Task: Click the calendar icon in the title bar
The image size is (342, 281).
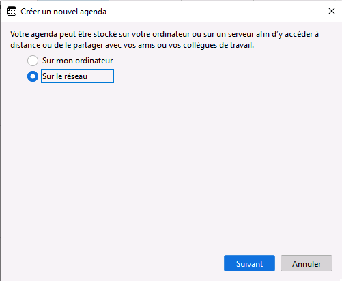Action: coord(12,12)
